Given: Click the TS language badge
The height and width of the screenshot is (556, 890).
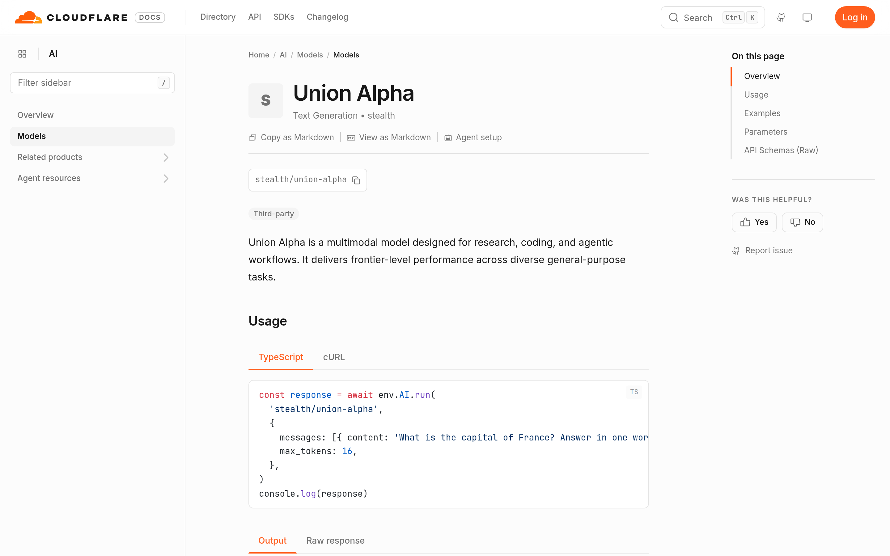Looking at the screenshot, I should click(x=634, y=392).
